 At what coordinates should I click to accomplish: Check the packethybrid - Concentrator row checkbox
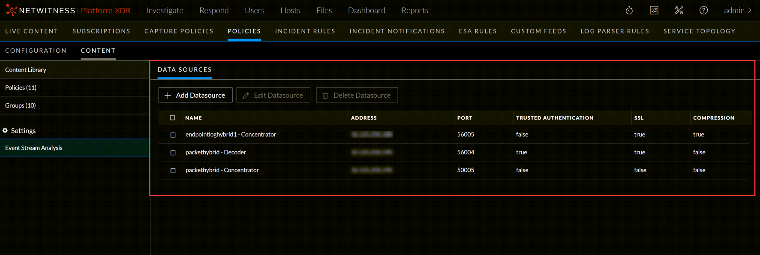coord(173,171)
